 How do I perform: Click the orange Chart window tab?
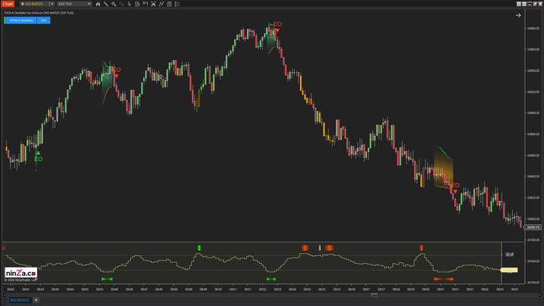point(8,4)
